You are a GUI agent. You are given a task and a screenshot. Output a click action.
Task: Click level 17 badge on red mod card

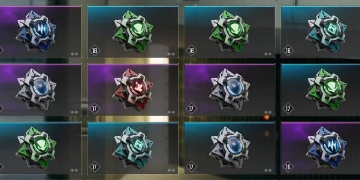(95, 108)
